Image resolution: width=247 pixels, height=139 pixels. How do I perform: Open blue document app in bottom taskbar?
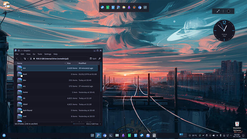[x=136, y=135]
